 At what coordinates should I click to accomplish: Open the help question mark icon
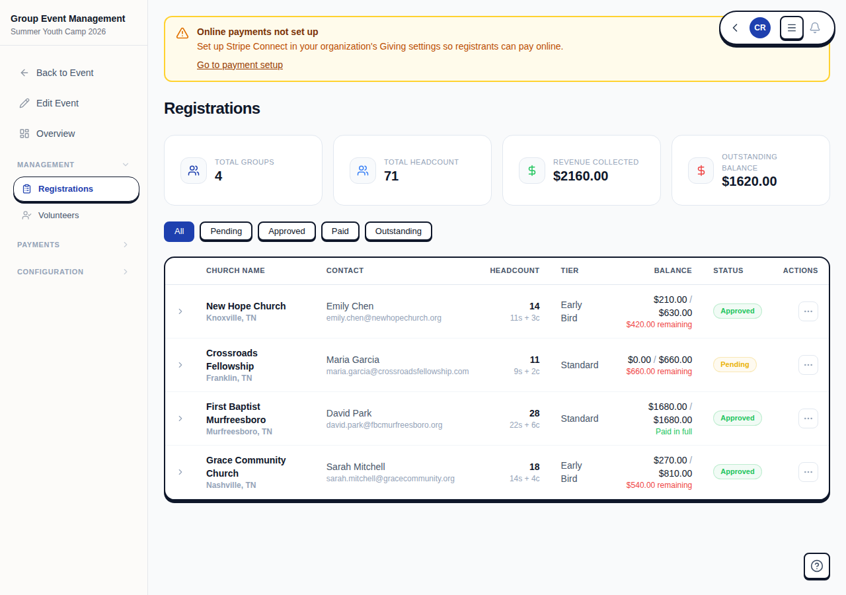coord(816,566)
